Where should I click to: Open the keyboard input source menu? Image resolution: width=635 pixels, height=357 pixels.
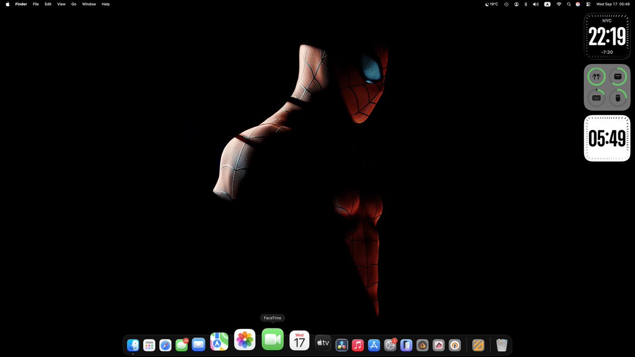pyautogui.click(x=547, y=4)
